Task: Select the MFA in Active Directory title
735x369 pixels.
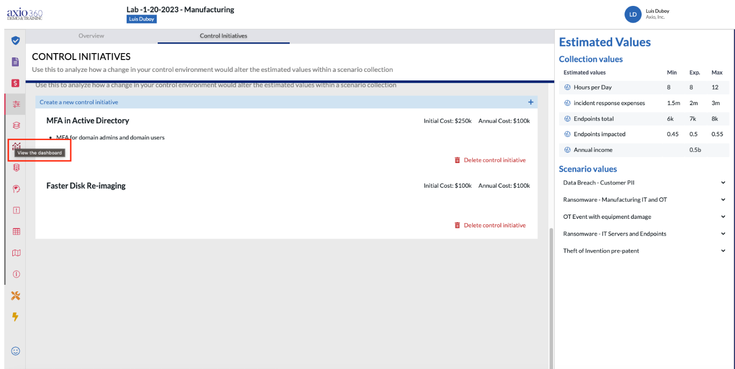Action: [x=87, y=121]
